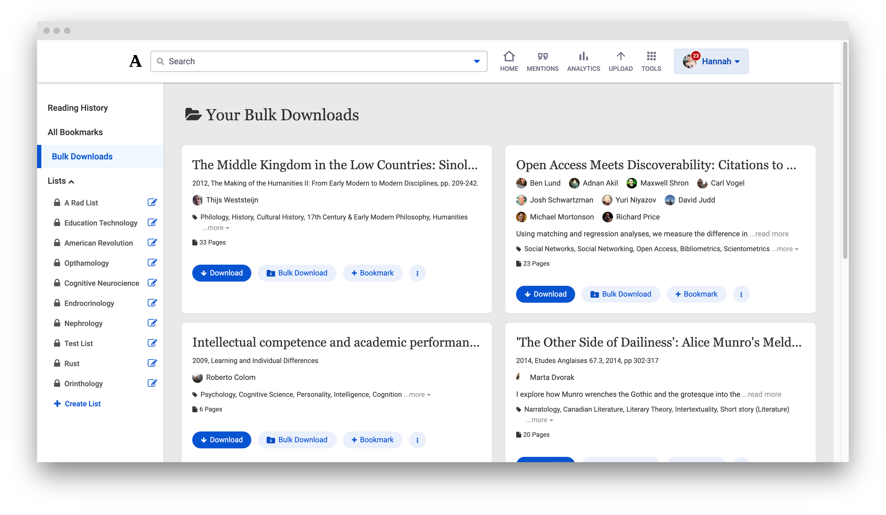Image resolution: width=886 pixels, height=515 pixels.
Task: Click Thijs Weststeijn's avatar
Action: [197, 200]
